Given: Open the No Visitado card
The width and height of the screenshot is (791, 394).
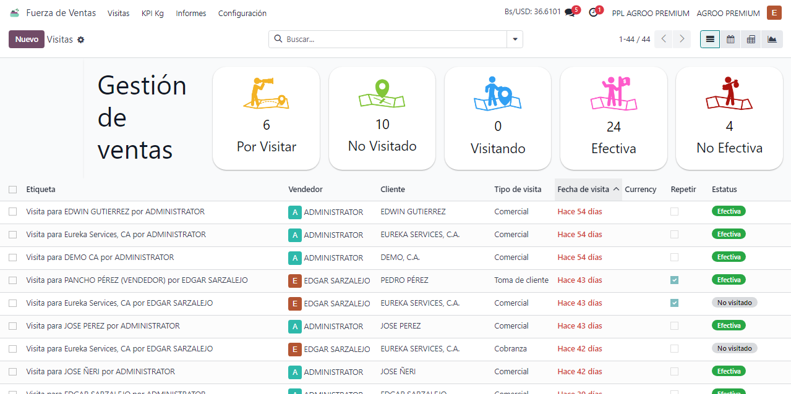Looking at the screenshot, I should point(382,118).
